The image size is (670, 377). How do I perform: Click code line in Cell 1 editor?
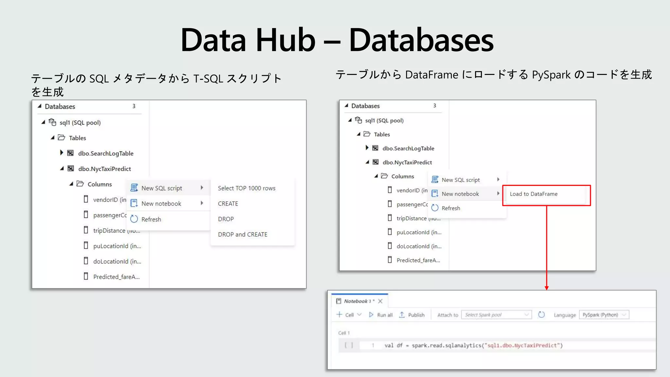473,345
